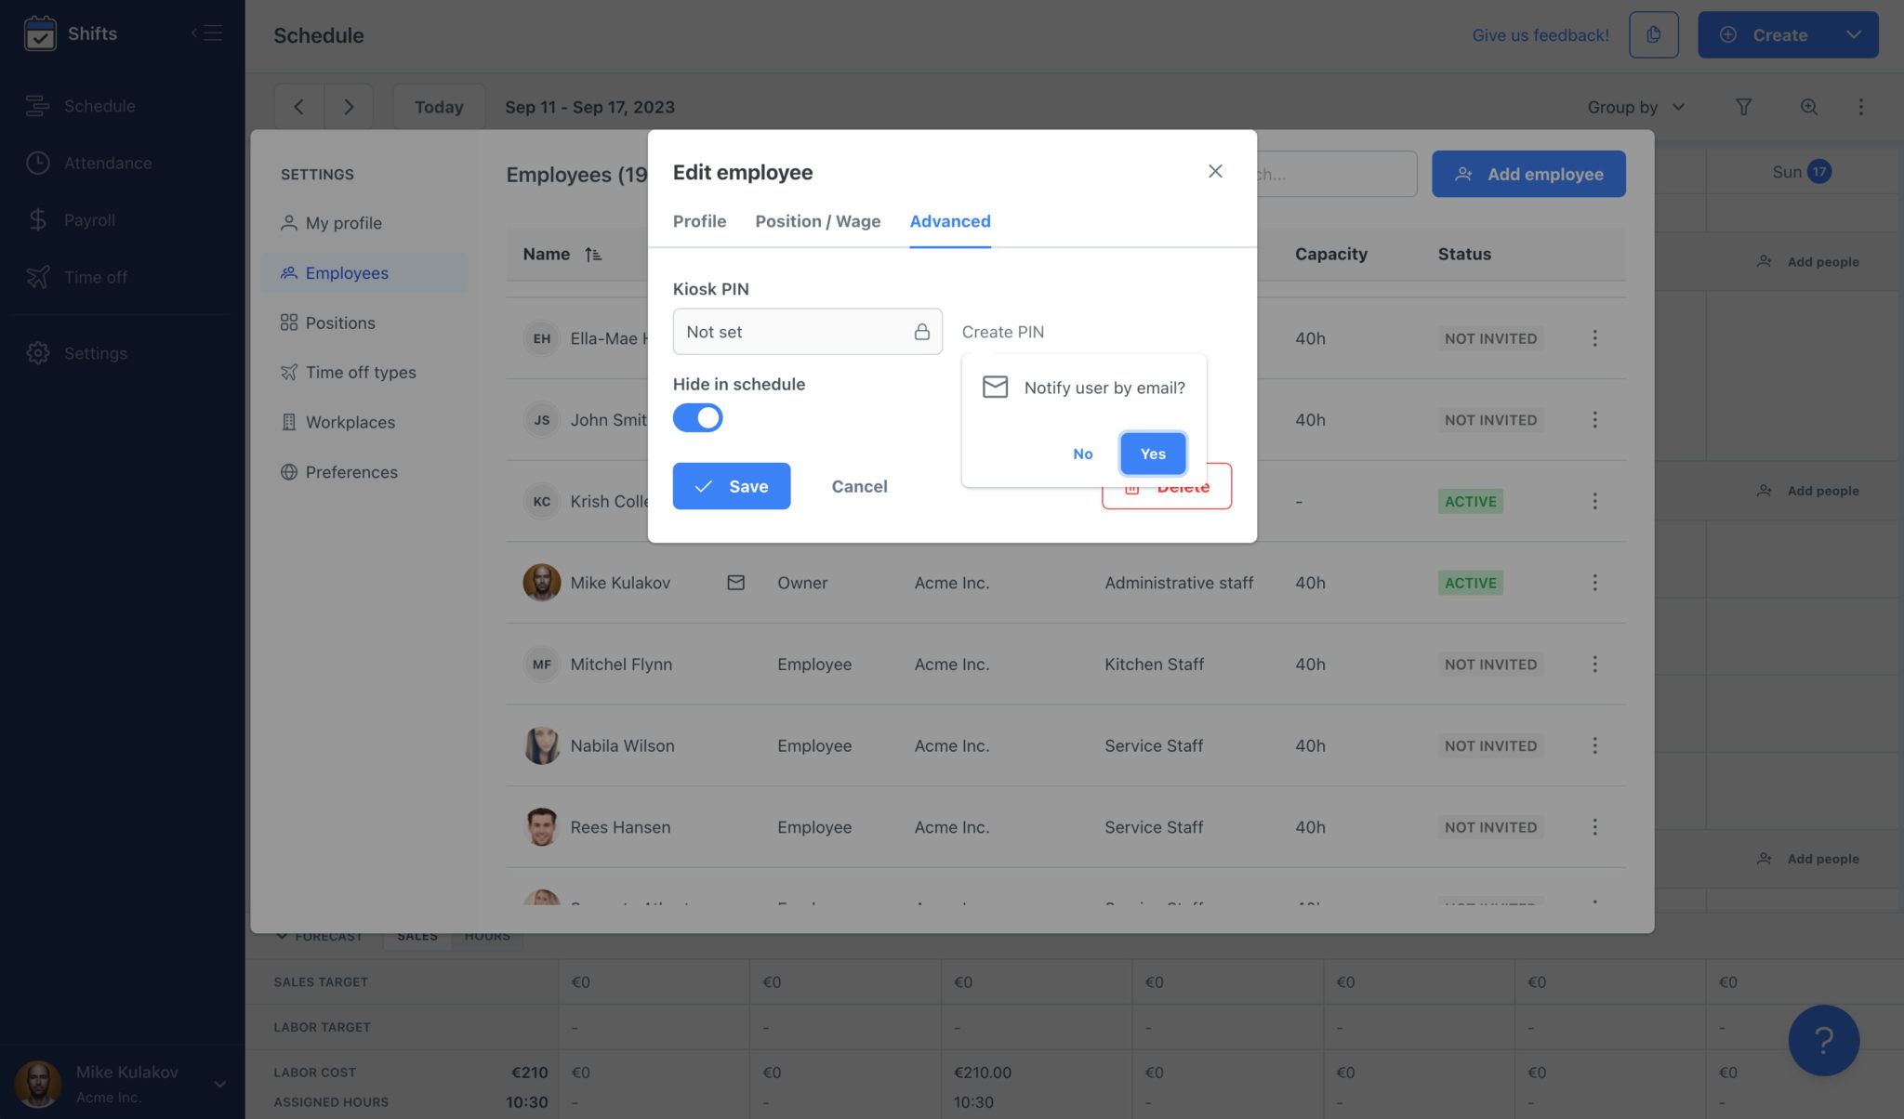1904x1119 pixels.
Task: Expand the Create button dropdown arrow
Action: coord(1855,34)
